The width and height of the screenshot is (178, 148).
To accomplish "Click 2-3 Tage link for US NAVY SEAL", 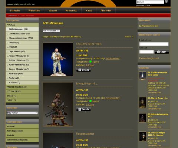I will click(x=90, y=65).
